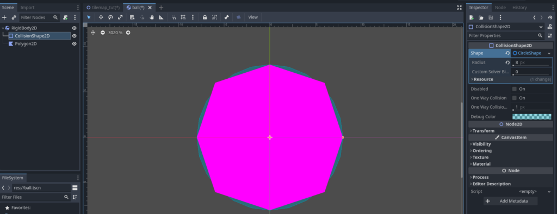Lock the selected node with padlock icon
The height and width of the screenshot is (214, 557).
pos(205,17)
